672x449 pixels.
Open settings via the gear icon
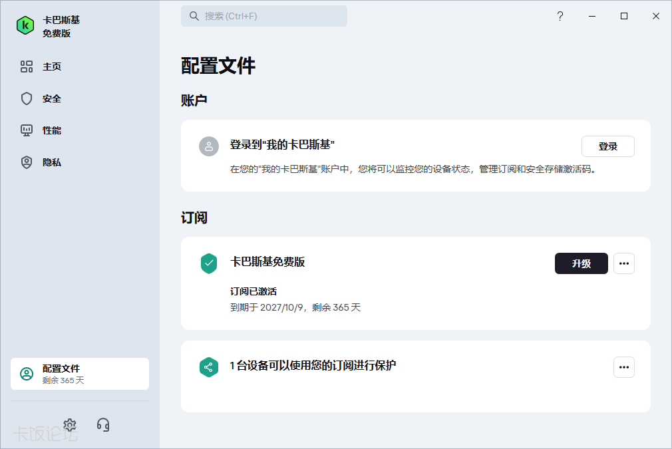coord(70,425)
